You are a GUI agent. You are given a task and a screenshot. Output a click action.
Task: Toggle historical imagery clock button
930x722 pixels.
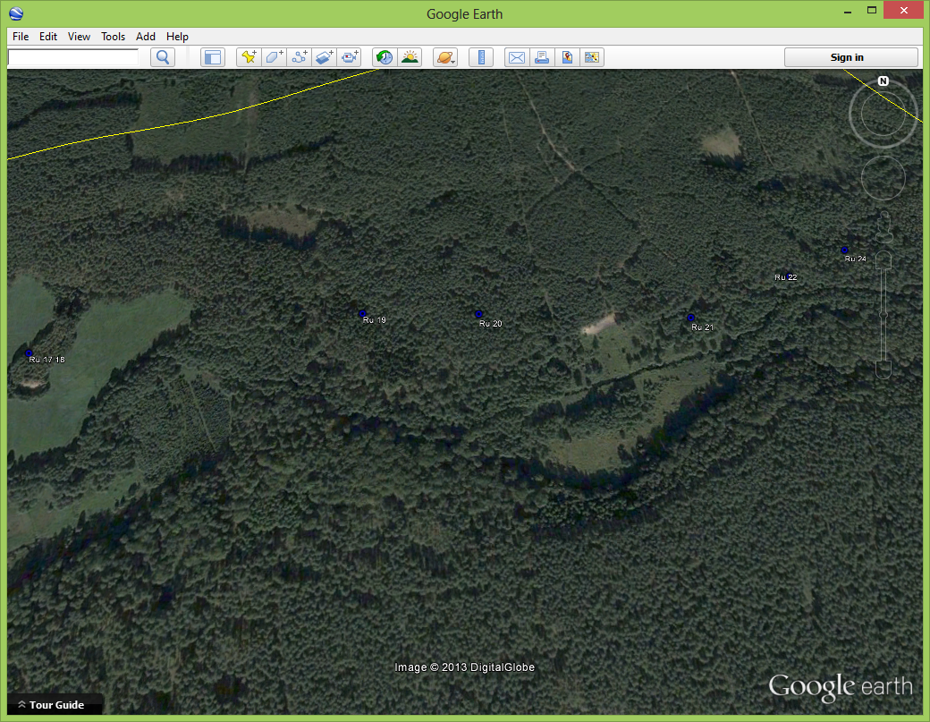385,57
